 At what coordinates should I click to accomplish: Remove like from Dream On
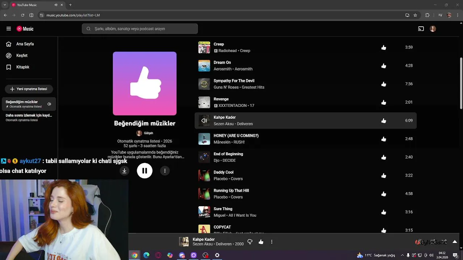pos(384,66)
